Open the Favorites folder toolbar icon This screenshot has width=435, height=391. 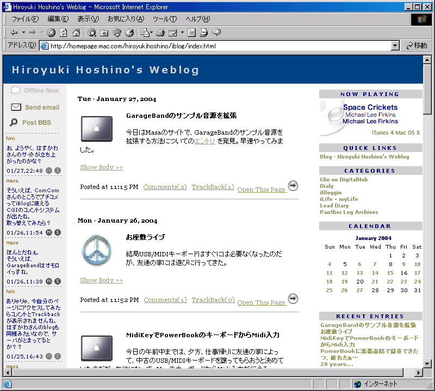pyautogui.click(x=104, y=33)
